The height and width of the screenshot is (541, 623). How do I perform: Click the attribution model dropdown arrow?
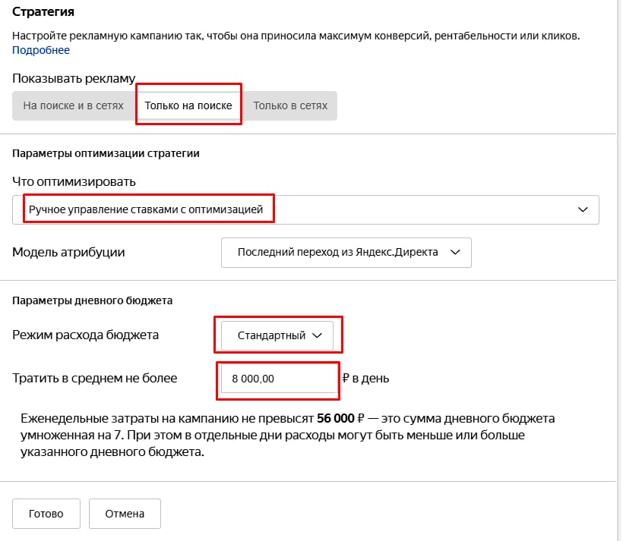[x=457, y=253]
